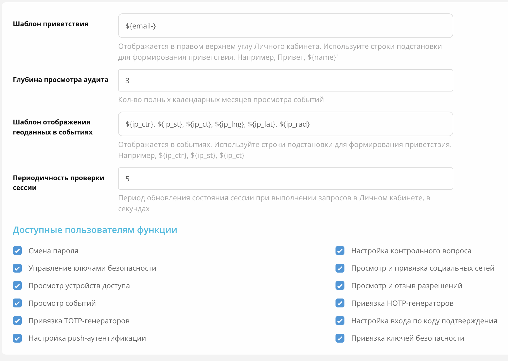Click the geodata display template field
This screenshot has width=508, height=361.
285,124
